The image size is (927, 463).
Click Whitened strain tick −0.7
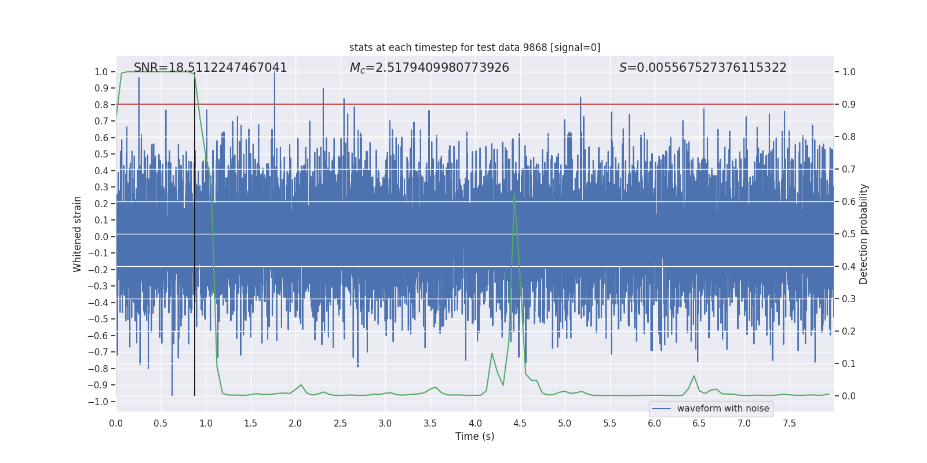(98, 352)
